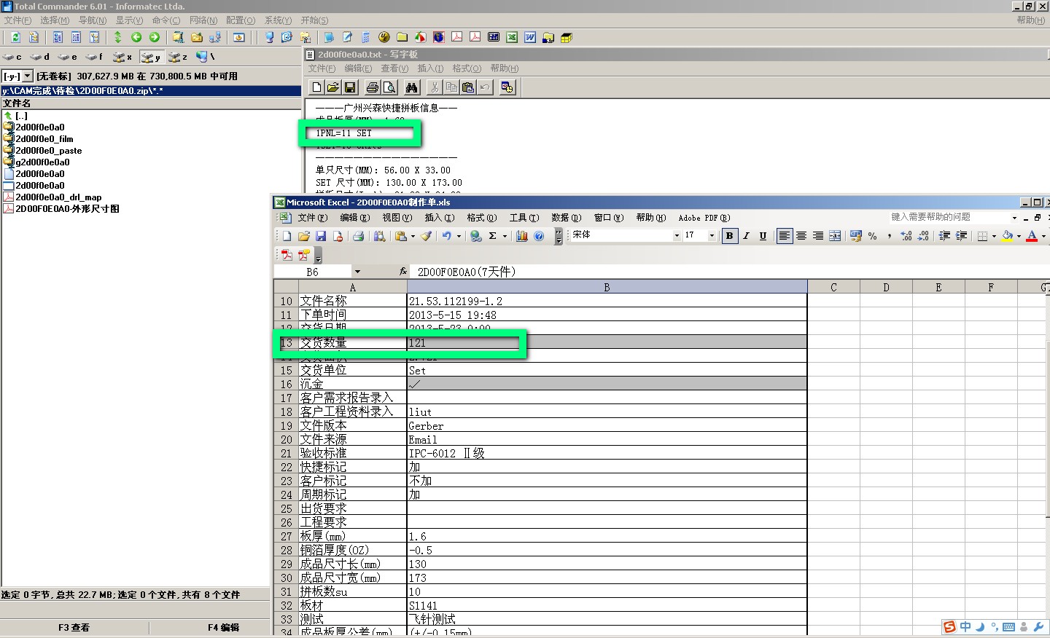This screenshot has width=1050, height=638.
Task: Click Paste icon in WordPad toolbar
Action: (x=468, y=87)
